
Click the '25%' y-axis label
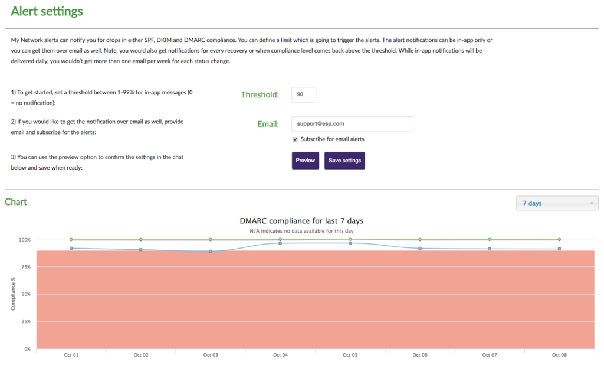coord(26,322)
